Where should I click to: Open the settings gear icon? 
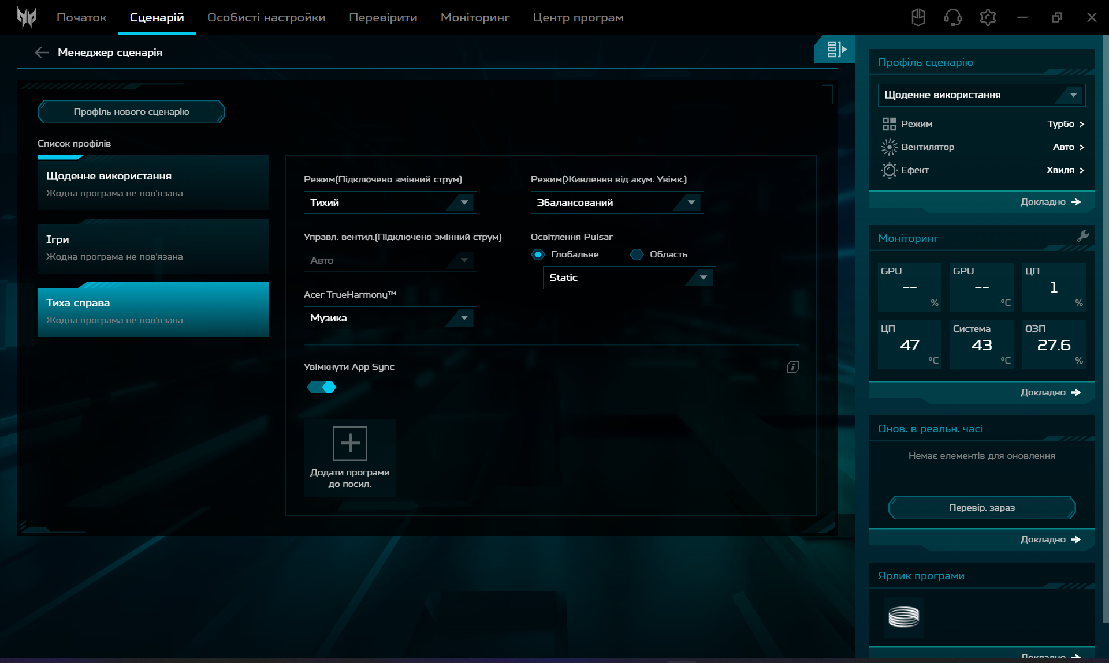coord(988,17)
